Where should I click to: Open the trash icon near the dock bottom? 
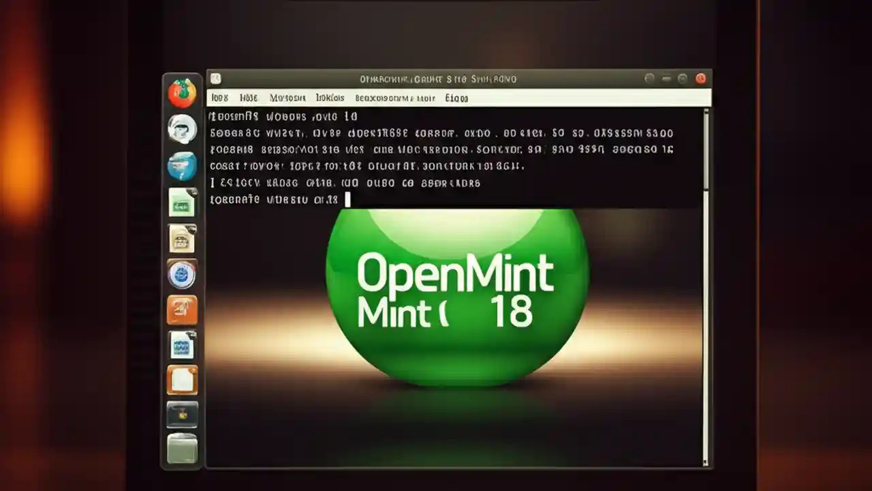[x=181, y=414]
